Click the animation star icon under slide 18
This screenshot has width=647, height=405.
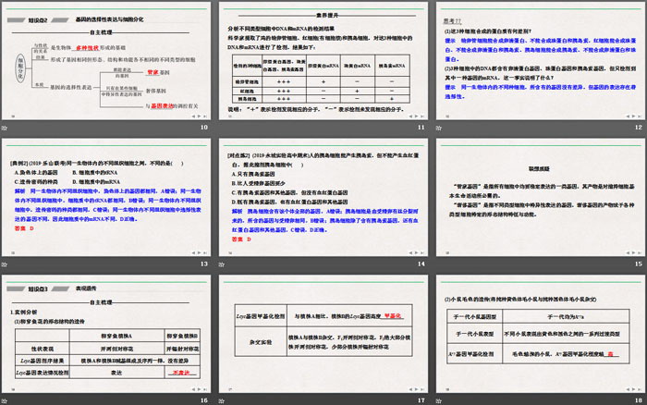tap(439, 401)
